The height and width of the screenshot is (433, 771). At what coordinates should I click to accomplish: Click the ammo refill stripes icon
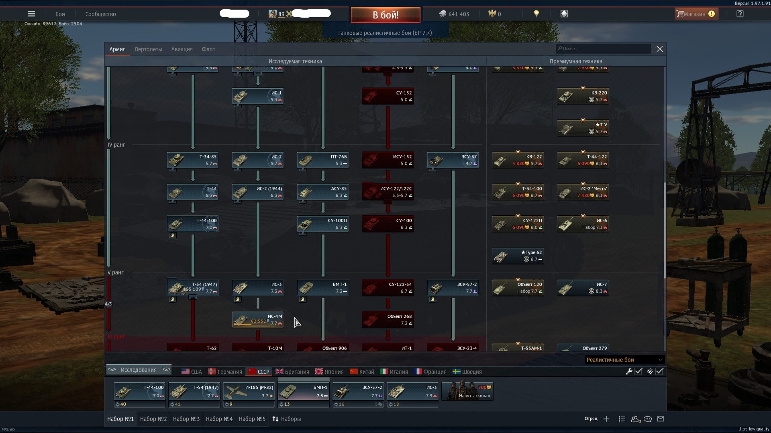[x=650, y=372]
